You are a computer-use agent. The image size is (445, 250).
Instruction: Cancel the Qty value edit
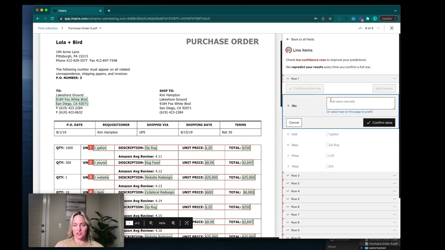click(294, 123)
